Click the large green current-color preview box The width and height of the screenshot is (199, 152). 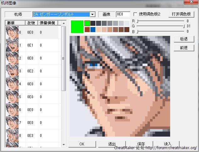(x=77, y=26)
